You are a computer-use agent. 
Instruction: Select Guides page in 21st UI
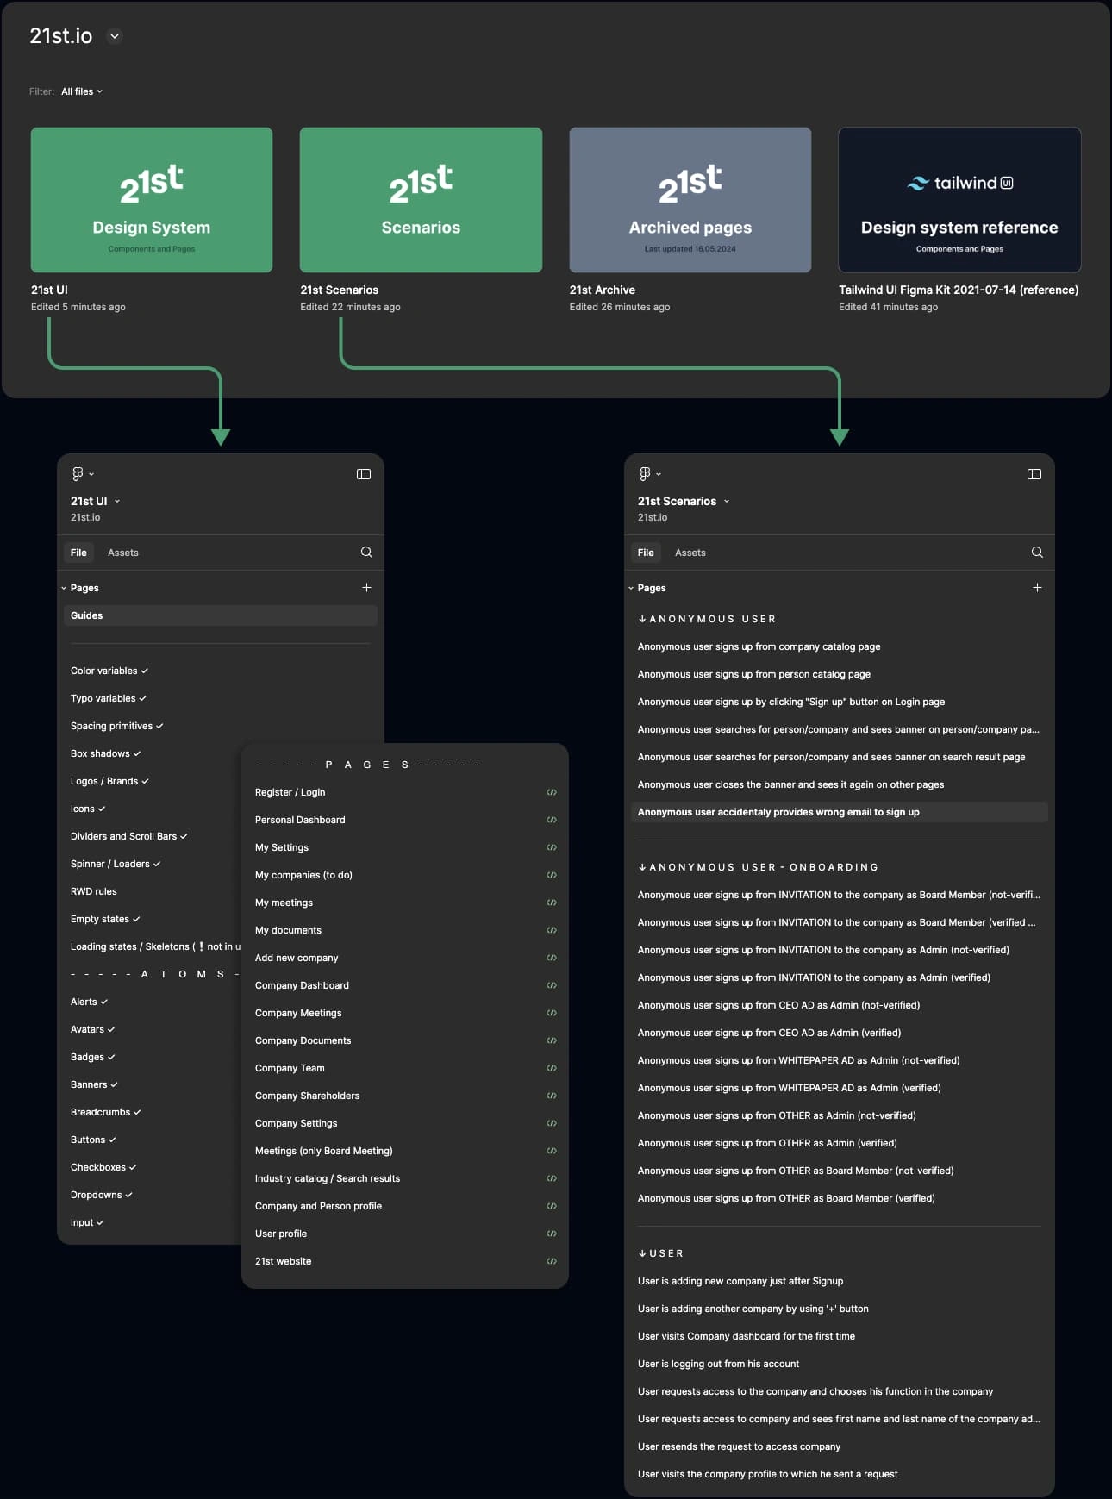coord(221,615)
